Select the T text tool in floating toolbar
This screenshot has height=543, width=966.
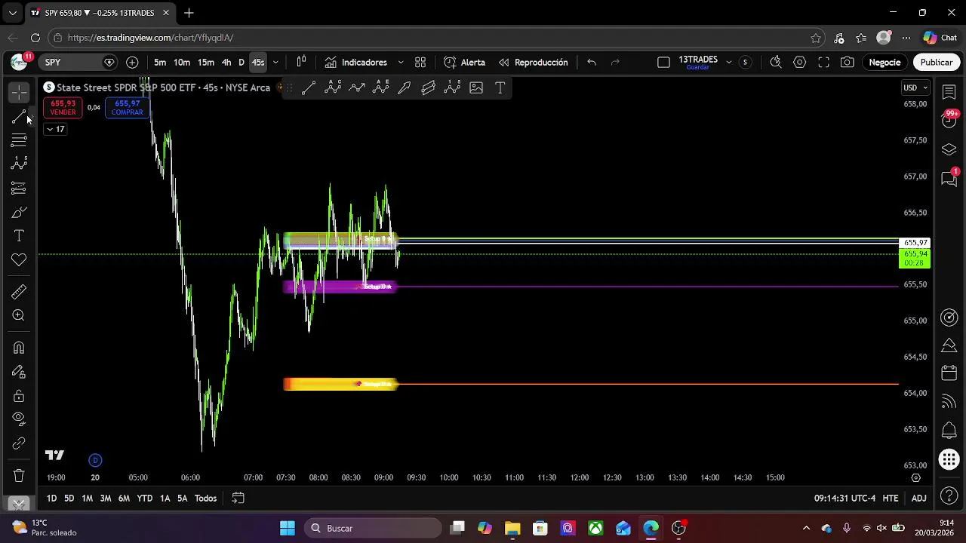click(x=500, y=88)
